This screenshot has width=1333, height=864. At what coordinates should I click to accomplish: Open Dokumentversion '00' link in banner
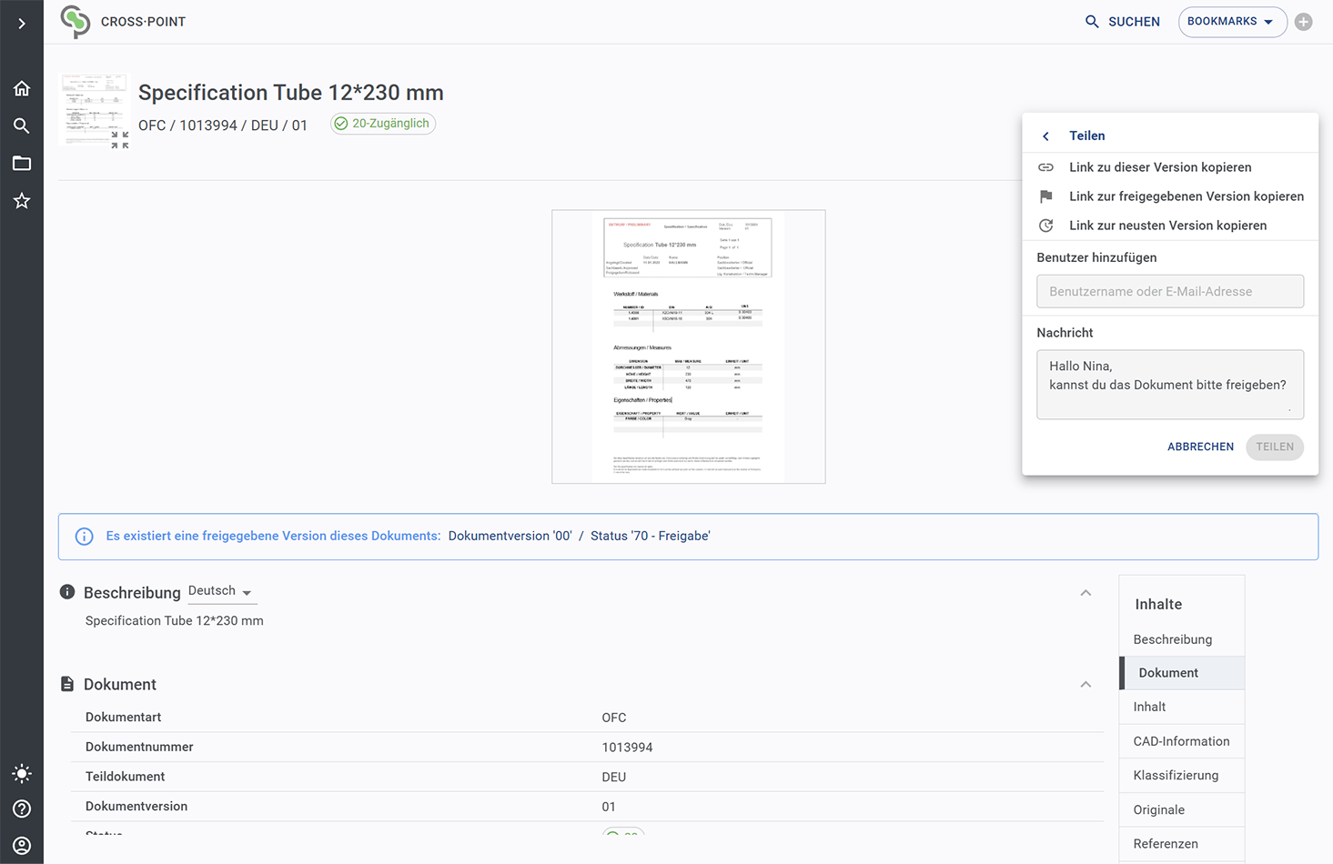click(510, 536)
